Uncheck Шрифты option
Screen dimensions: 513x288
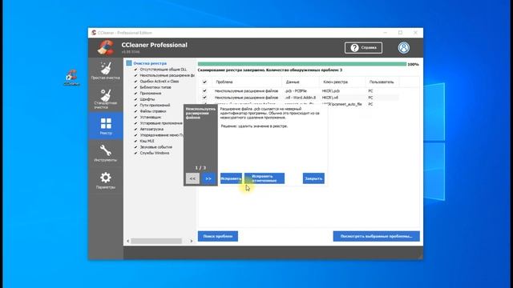[x=135, y=99]
